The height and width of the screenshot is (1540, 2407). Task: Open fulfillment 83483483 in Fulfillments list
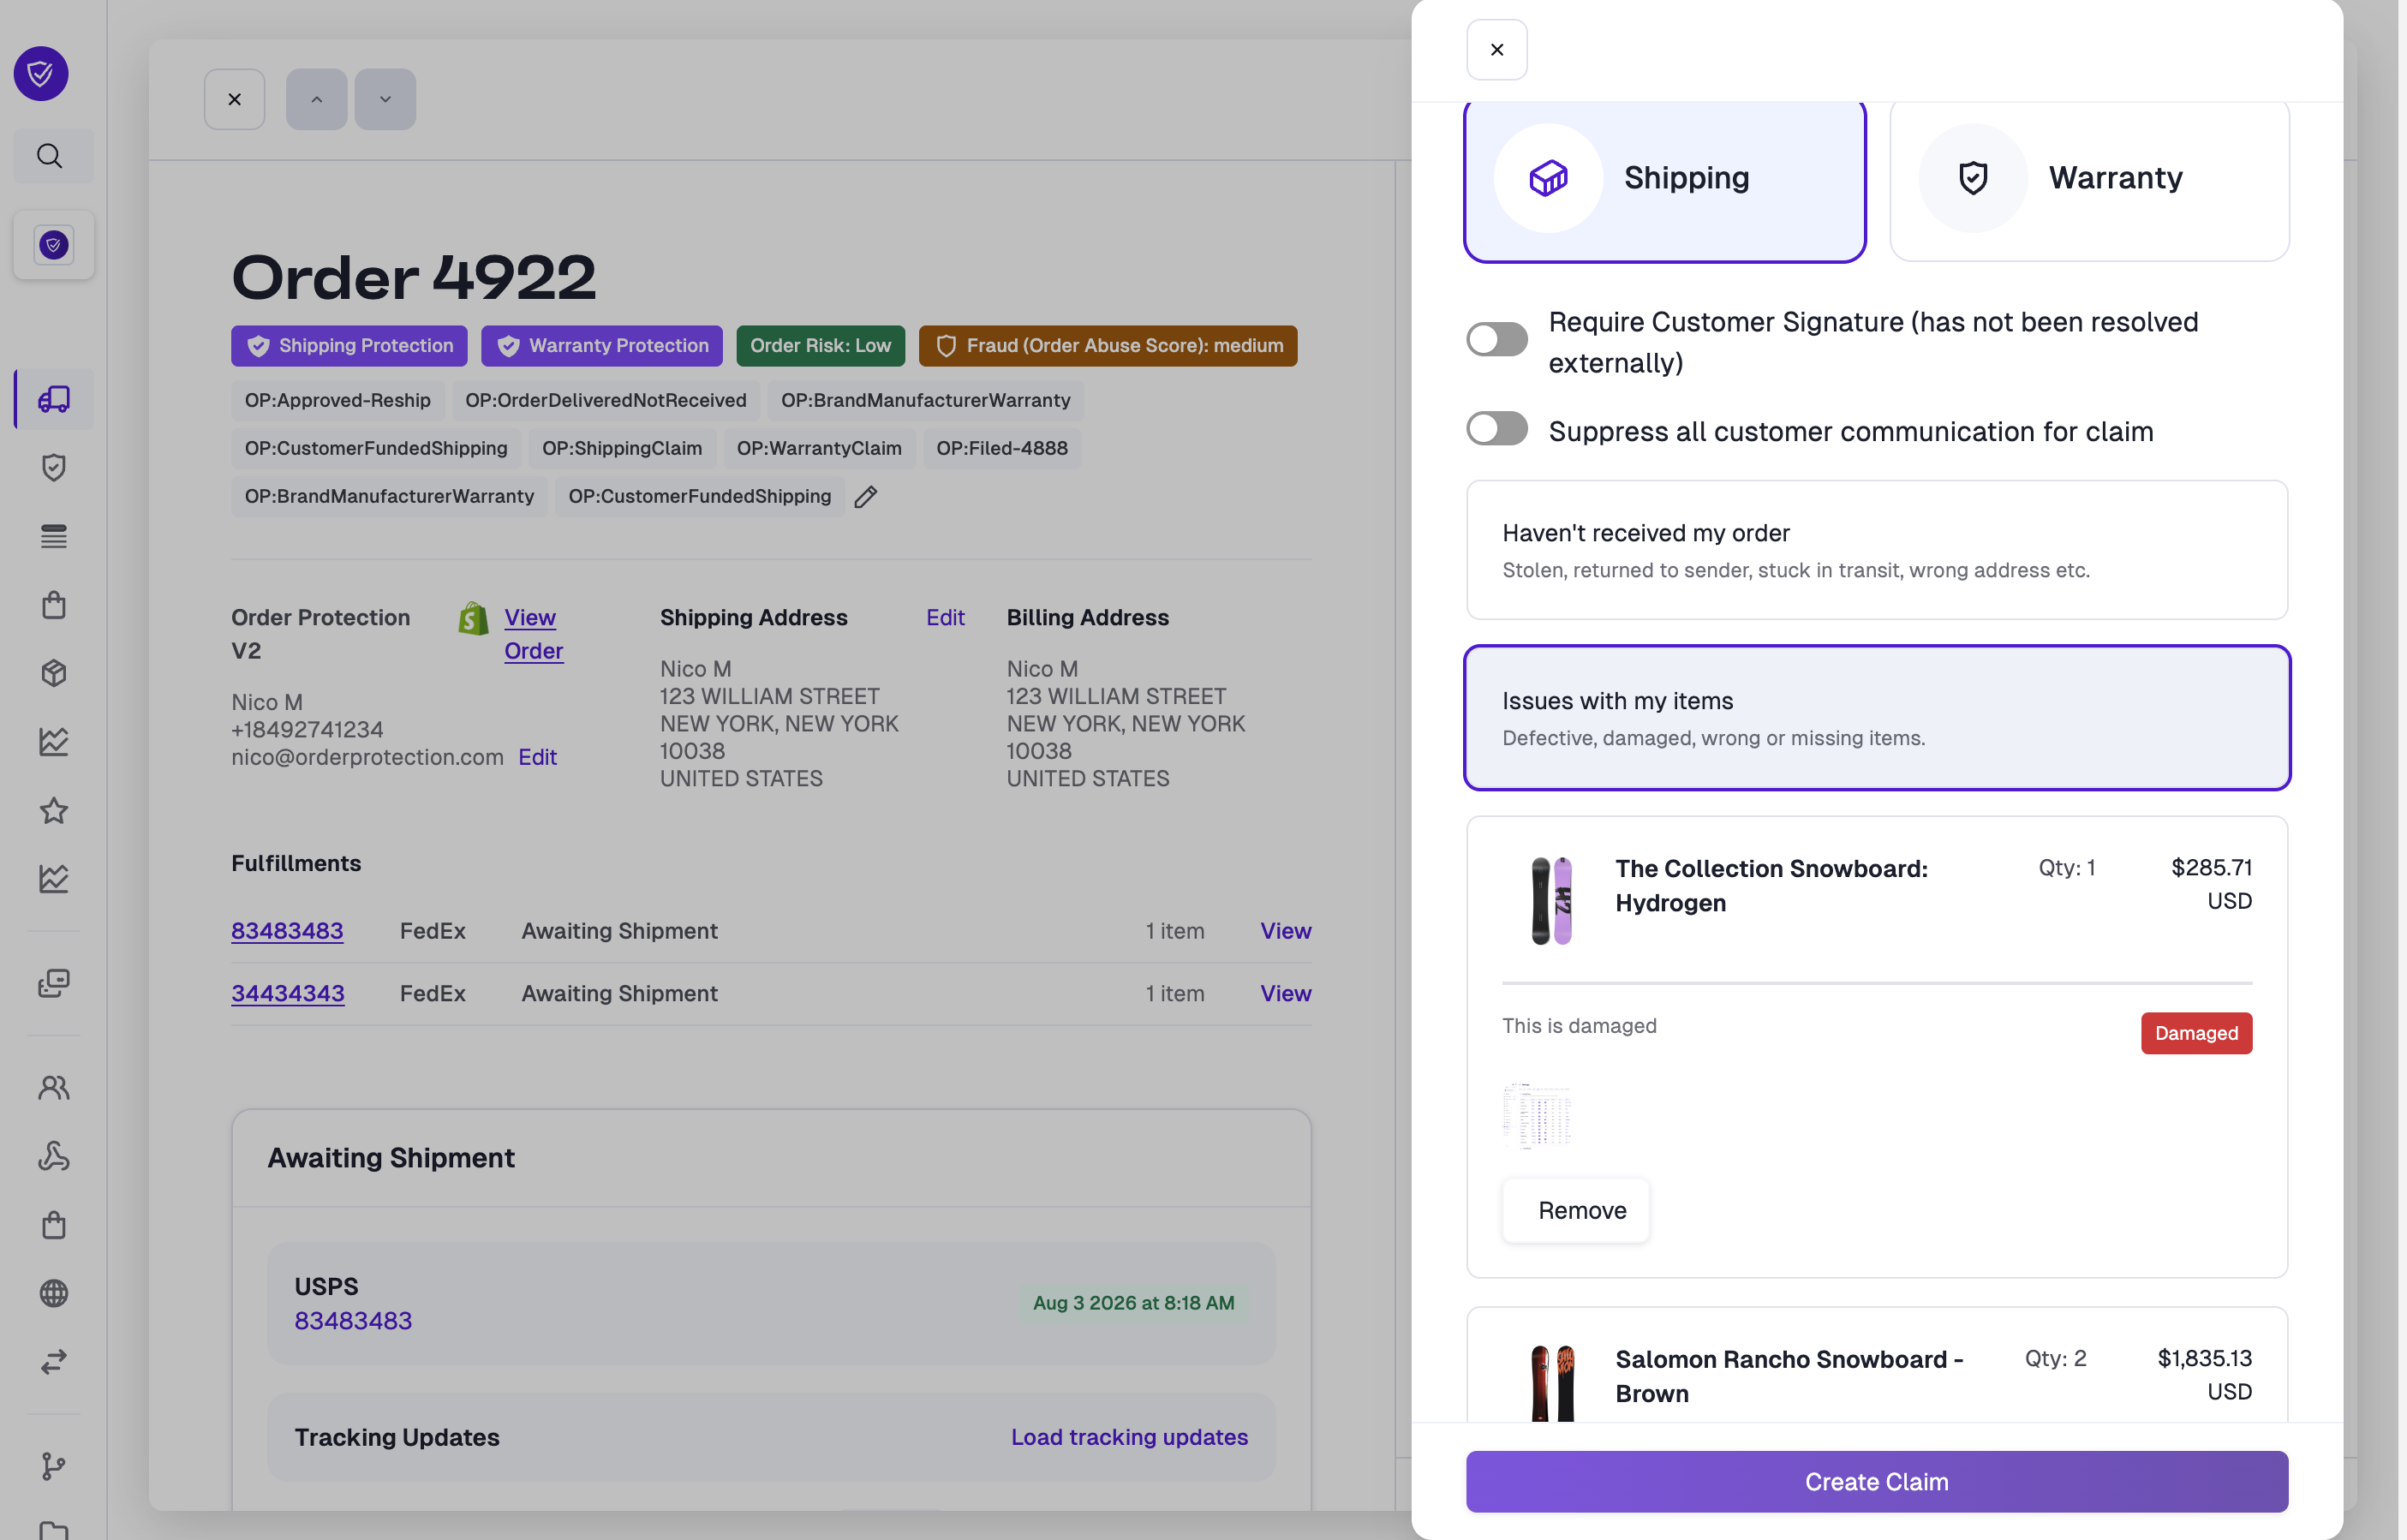tap(287, 931)
